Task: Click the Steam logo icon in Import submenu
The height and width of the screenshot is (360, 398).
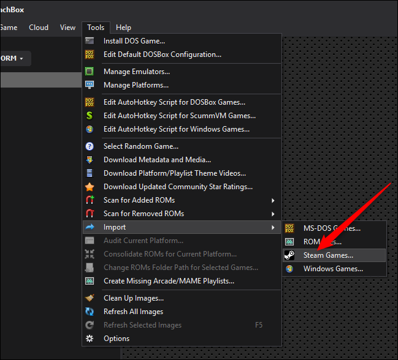Action: [289, 255]
